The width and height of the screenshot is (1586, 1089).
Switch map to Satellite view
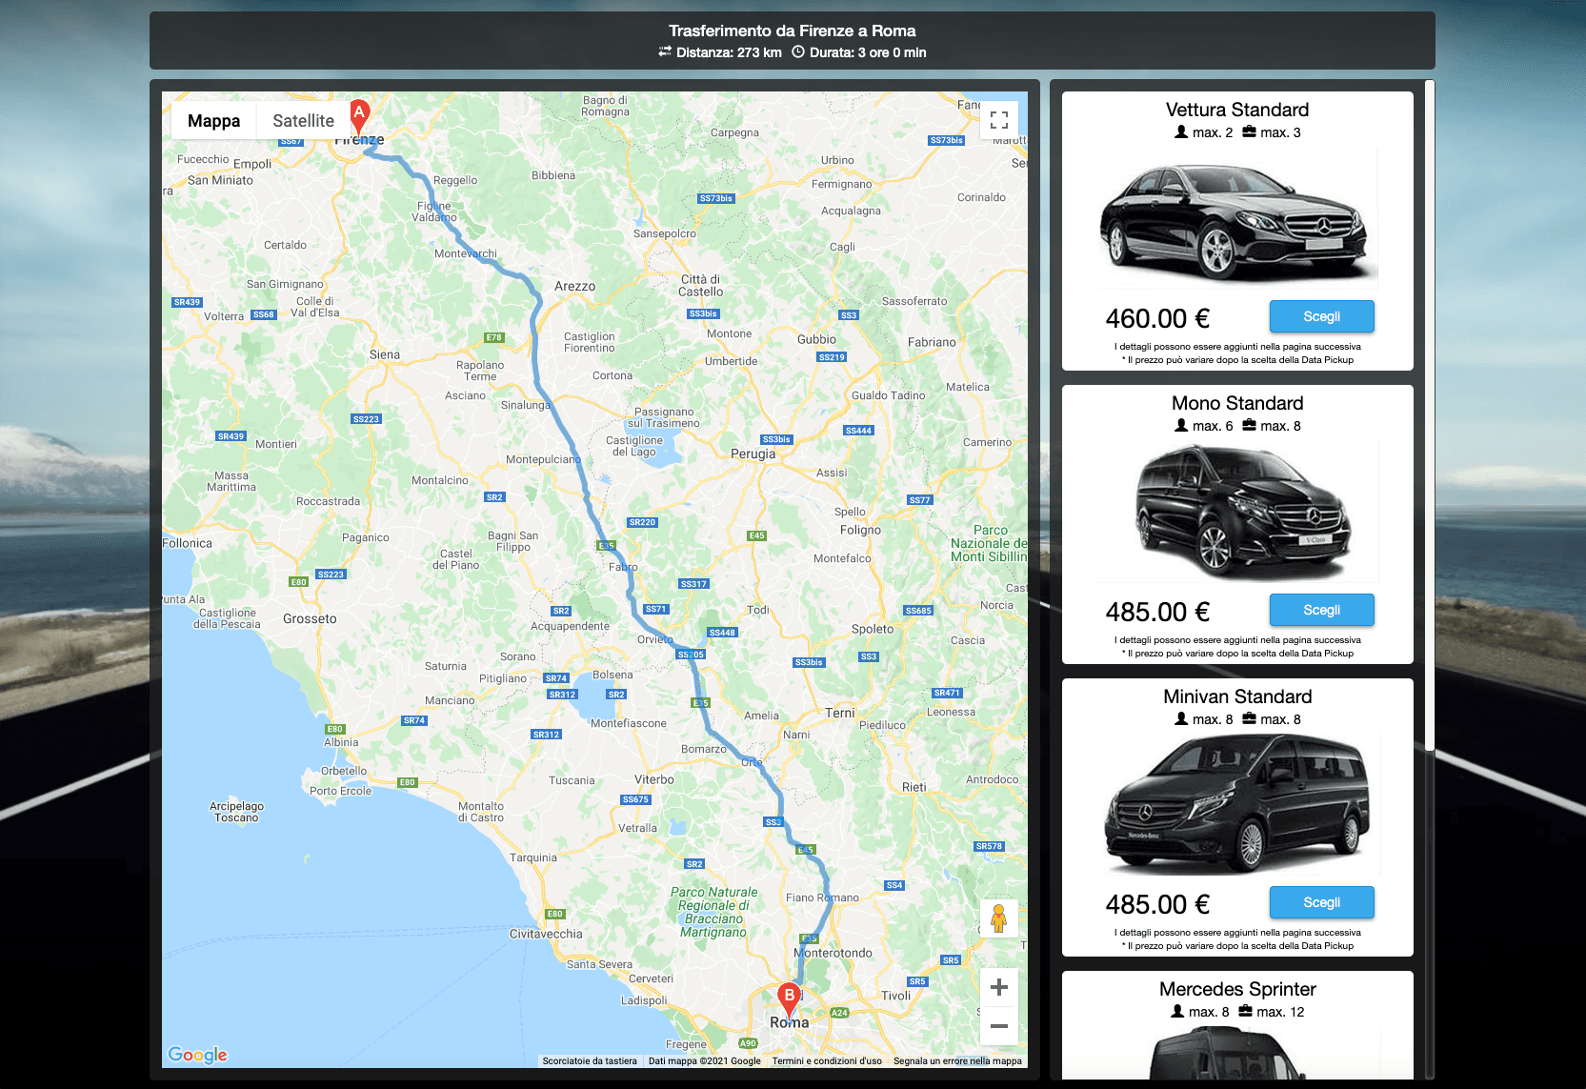pos(303,121)
